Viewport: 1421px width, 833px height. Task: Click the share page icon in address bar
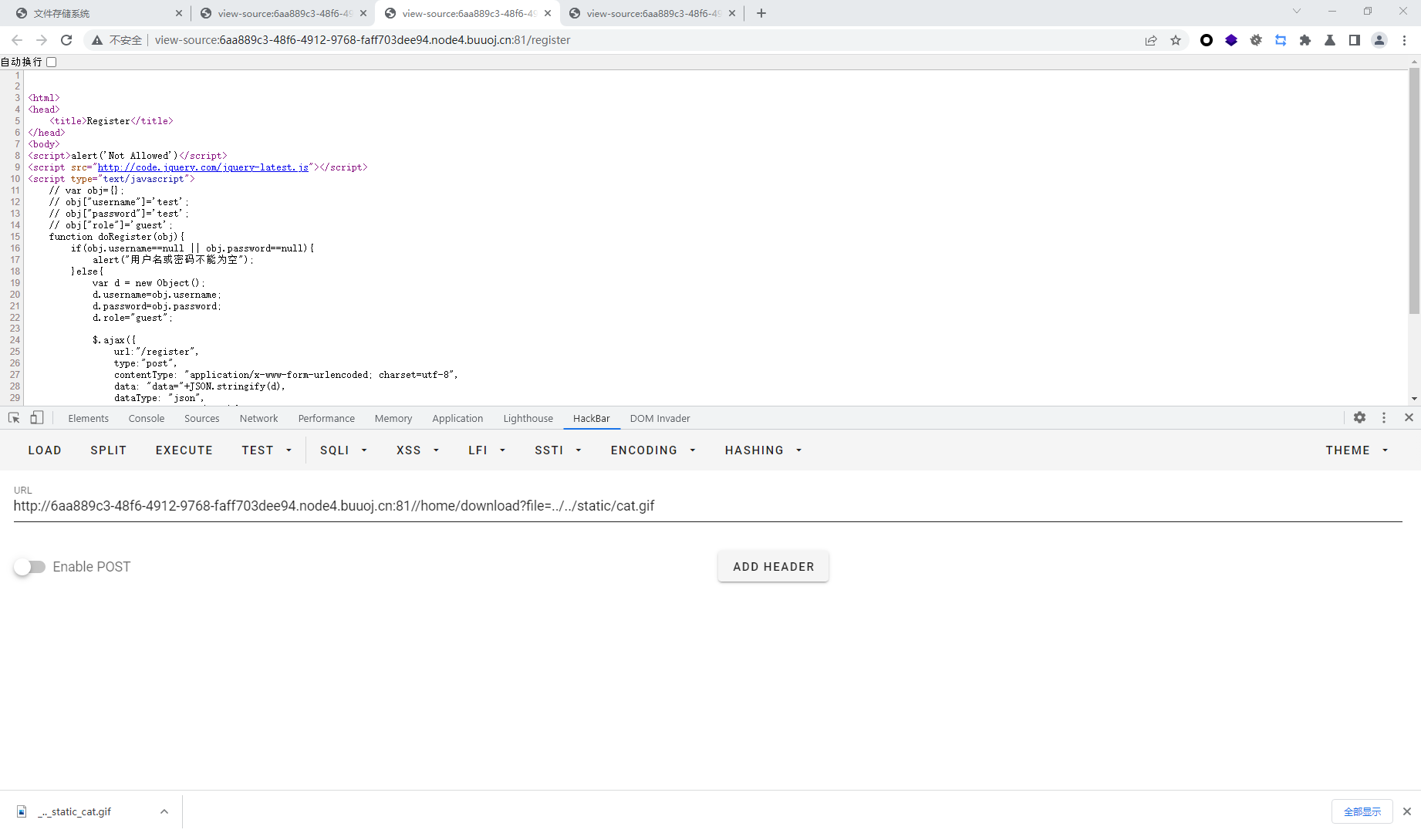point(1151,40)
